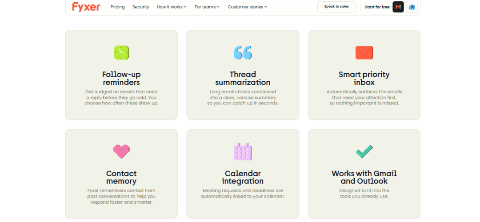Open the Pricing page

[117, 7]
